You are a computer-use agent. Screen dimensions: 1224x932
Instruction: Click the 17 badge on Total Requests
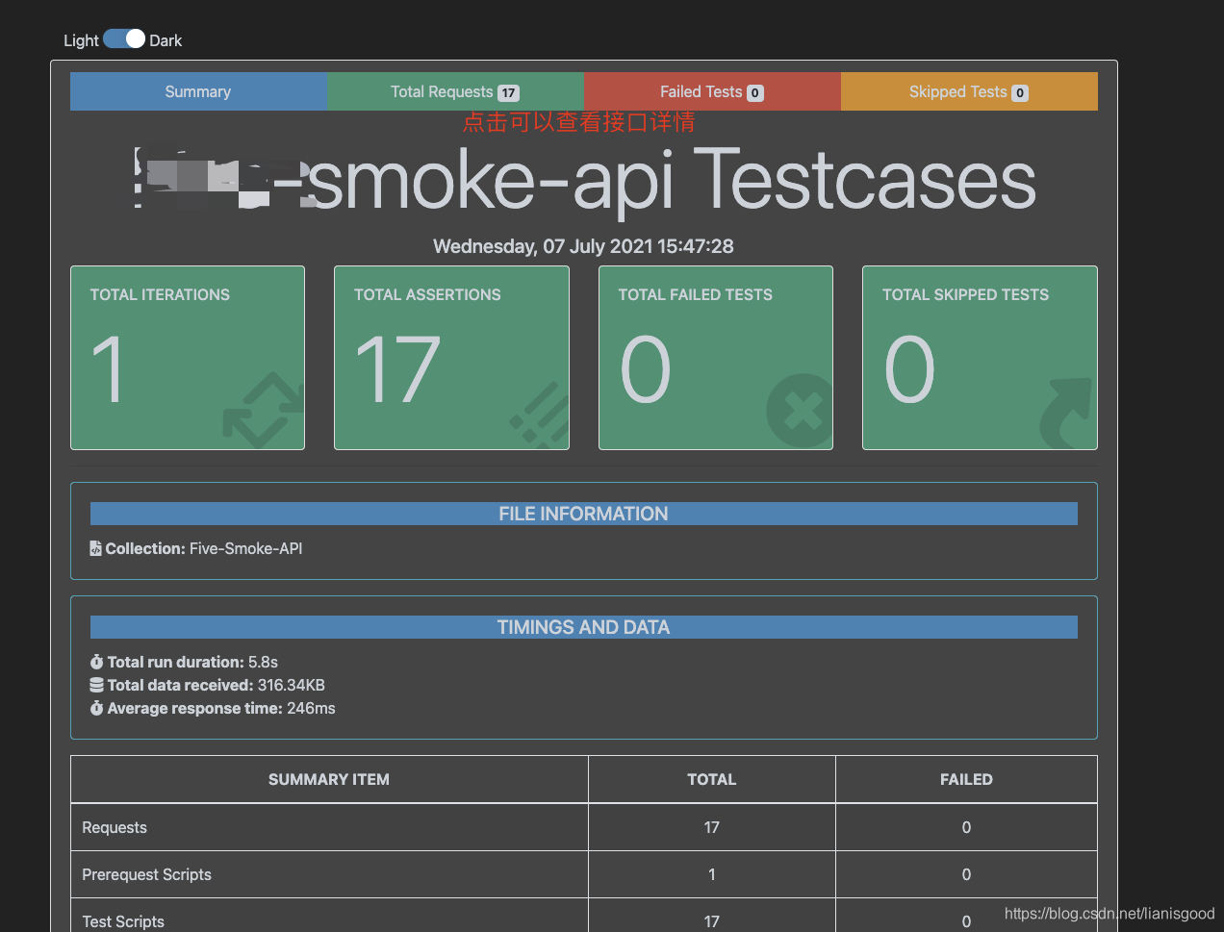click(508, 93)
